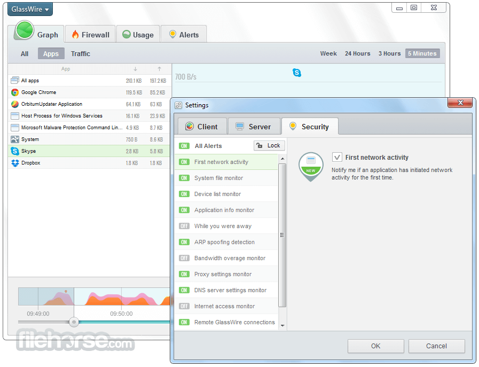The image size is (479, 367).
Task: Click the Host Process for Windows Services icon
Action: coord(14,116)
